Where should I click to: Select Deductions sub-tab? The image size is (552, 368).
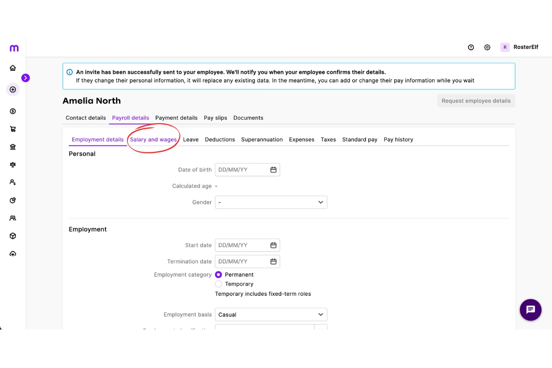(x=220, y=139)
